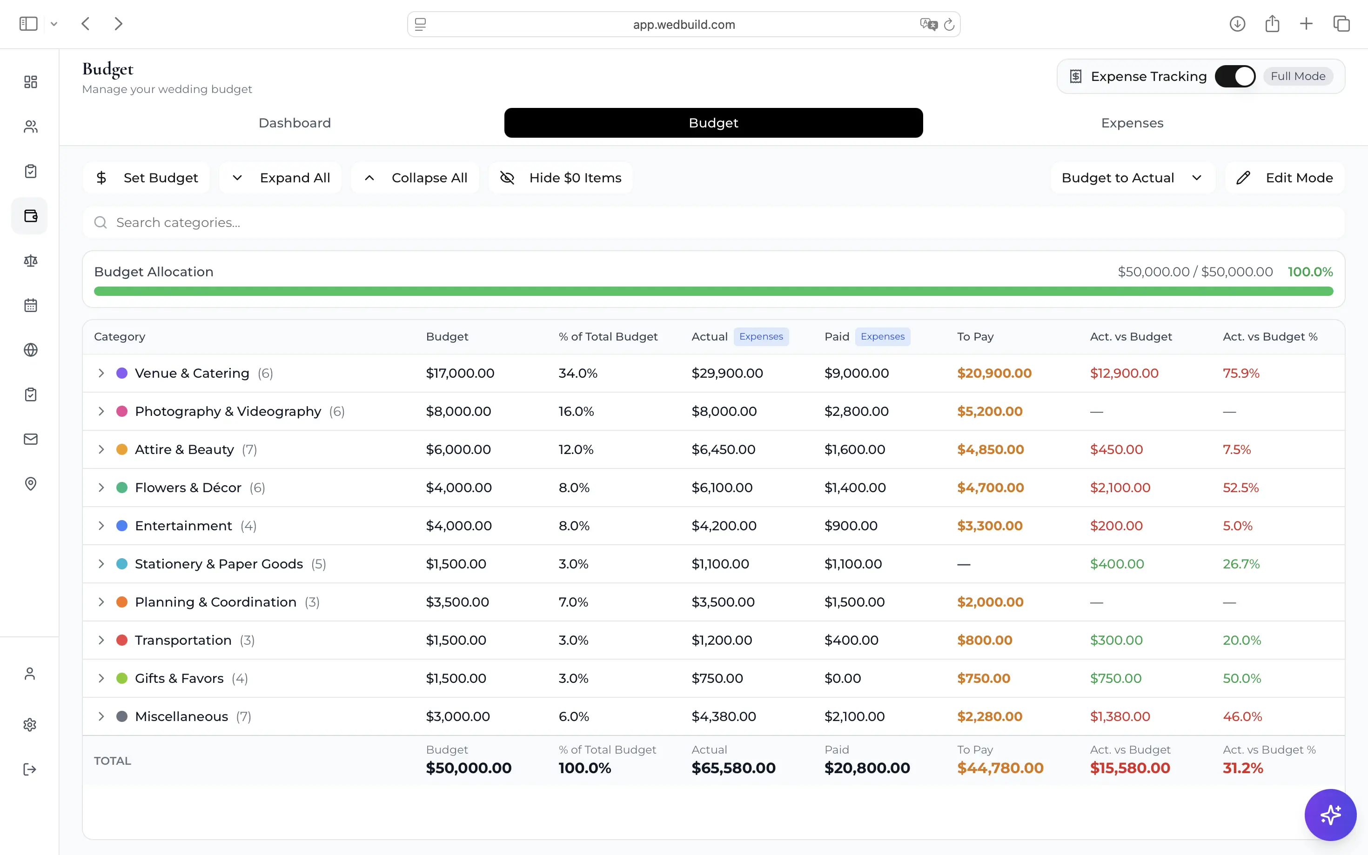Switch to the Dashboard tab
The image size is (1368, 855).
tap(295, 123)
